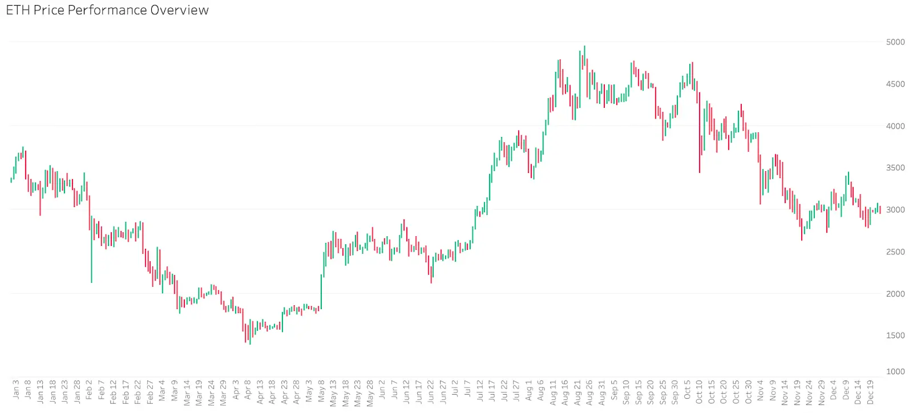Image resolution: width=913 pixels, height=413 pixels.
Task: Click the Sep 15 date label
Action: (638, 392)
